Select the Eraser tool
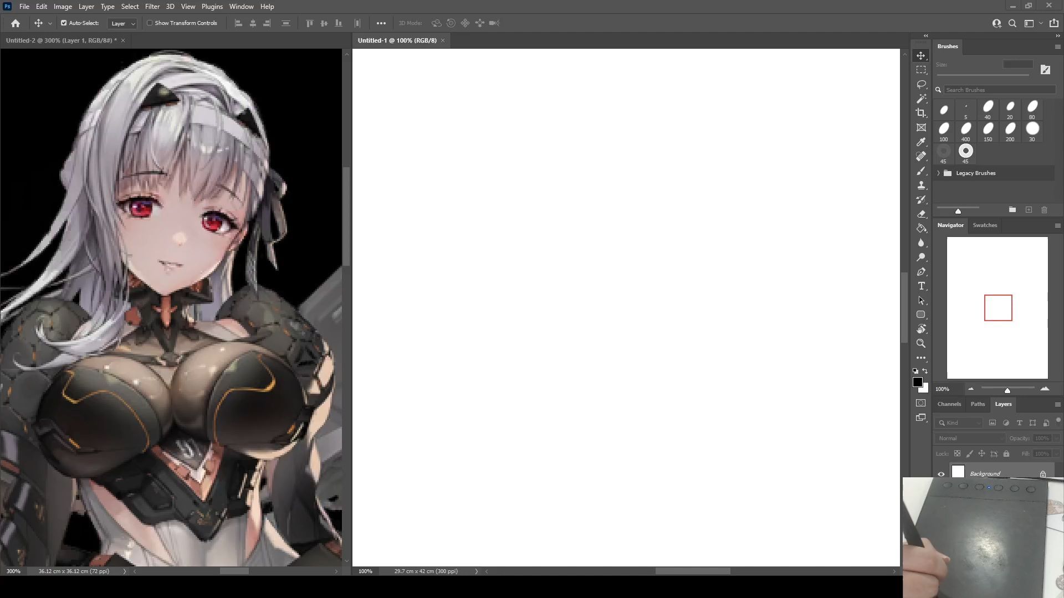1064x598 pixels. 921,214
